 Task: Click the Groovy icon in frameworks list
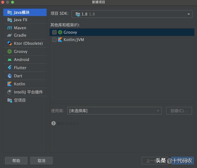click(60, 32)
